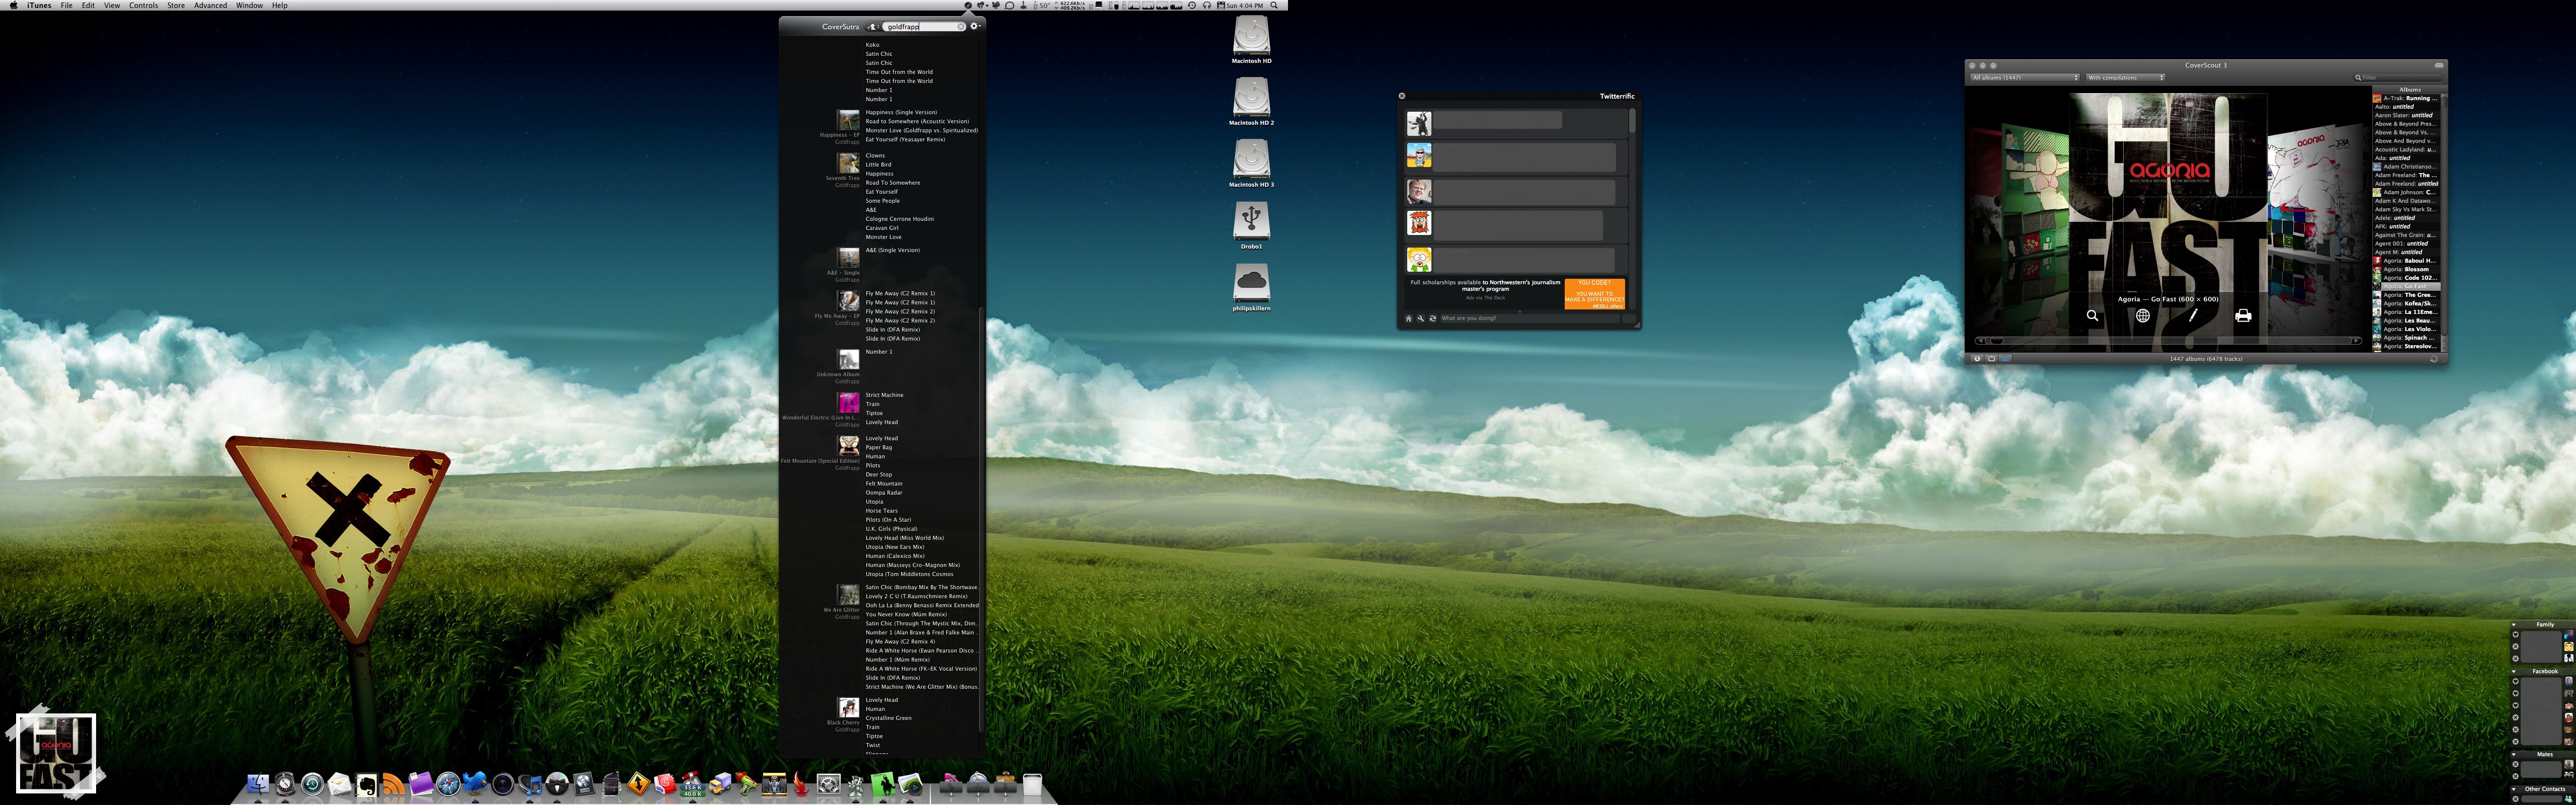Open Finder from the Dock
Viewport: 2576px width, 805px height.
point(258,784)
